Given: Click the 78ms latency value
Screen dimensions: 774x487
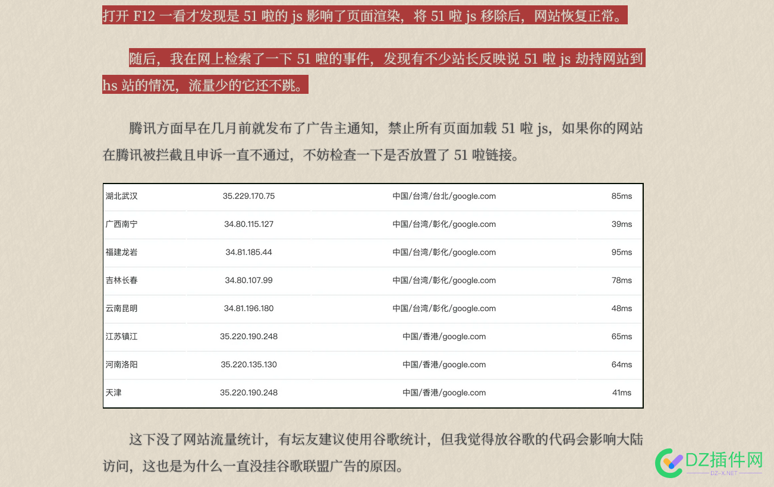Looking at the screenshot, I should click(x=622, y=280).
